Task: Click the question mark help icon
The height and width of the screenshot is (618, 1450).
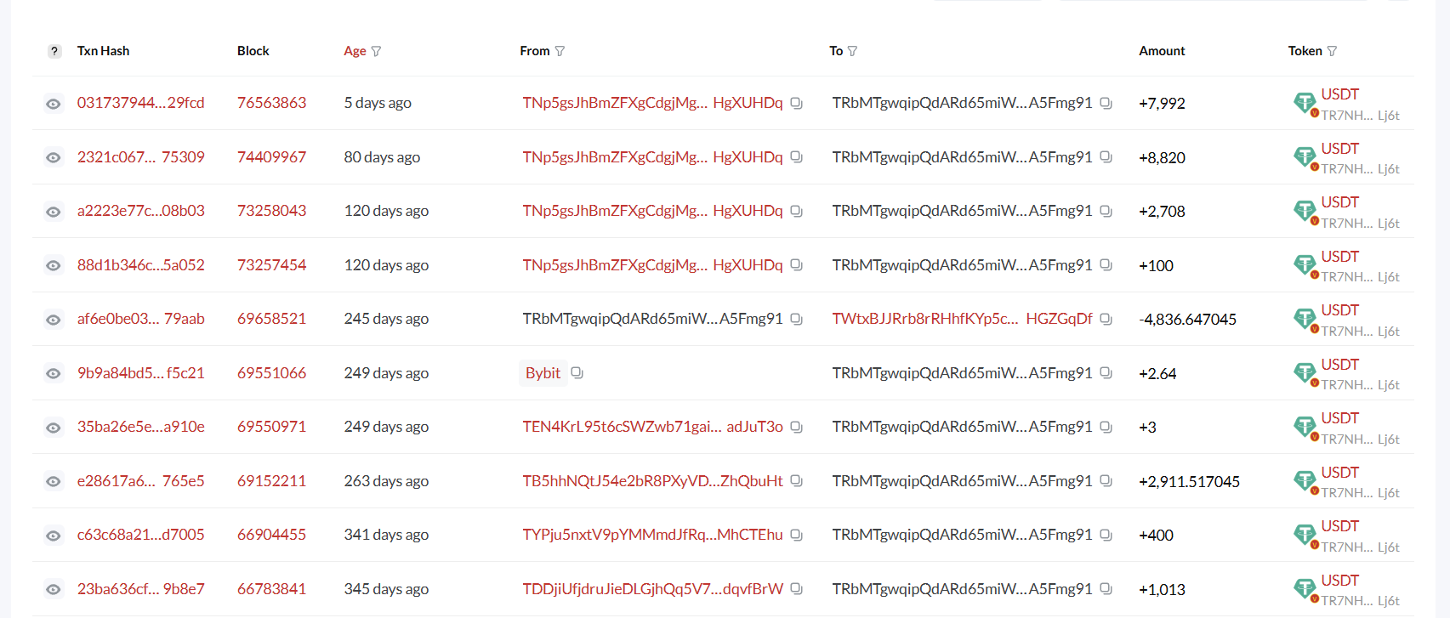Action: click(54, 51)
